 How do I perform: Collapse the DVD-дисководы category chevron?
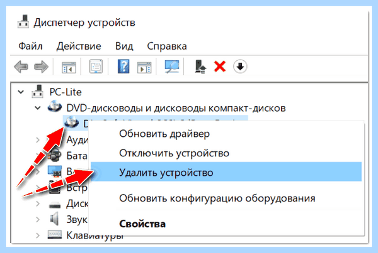pyautogui.click(x=38, y=108)
